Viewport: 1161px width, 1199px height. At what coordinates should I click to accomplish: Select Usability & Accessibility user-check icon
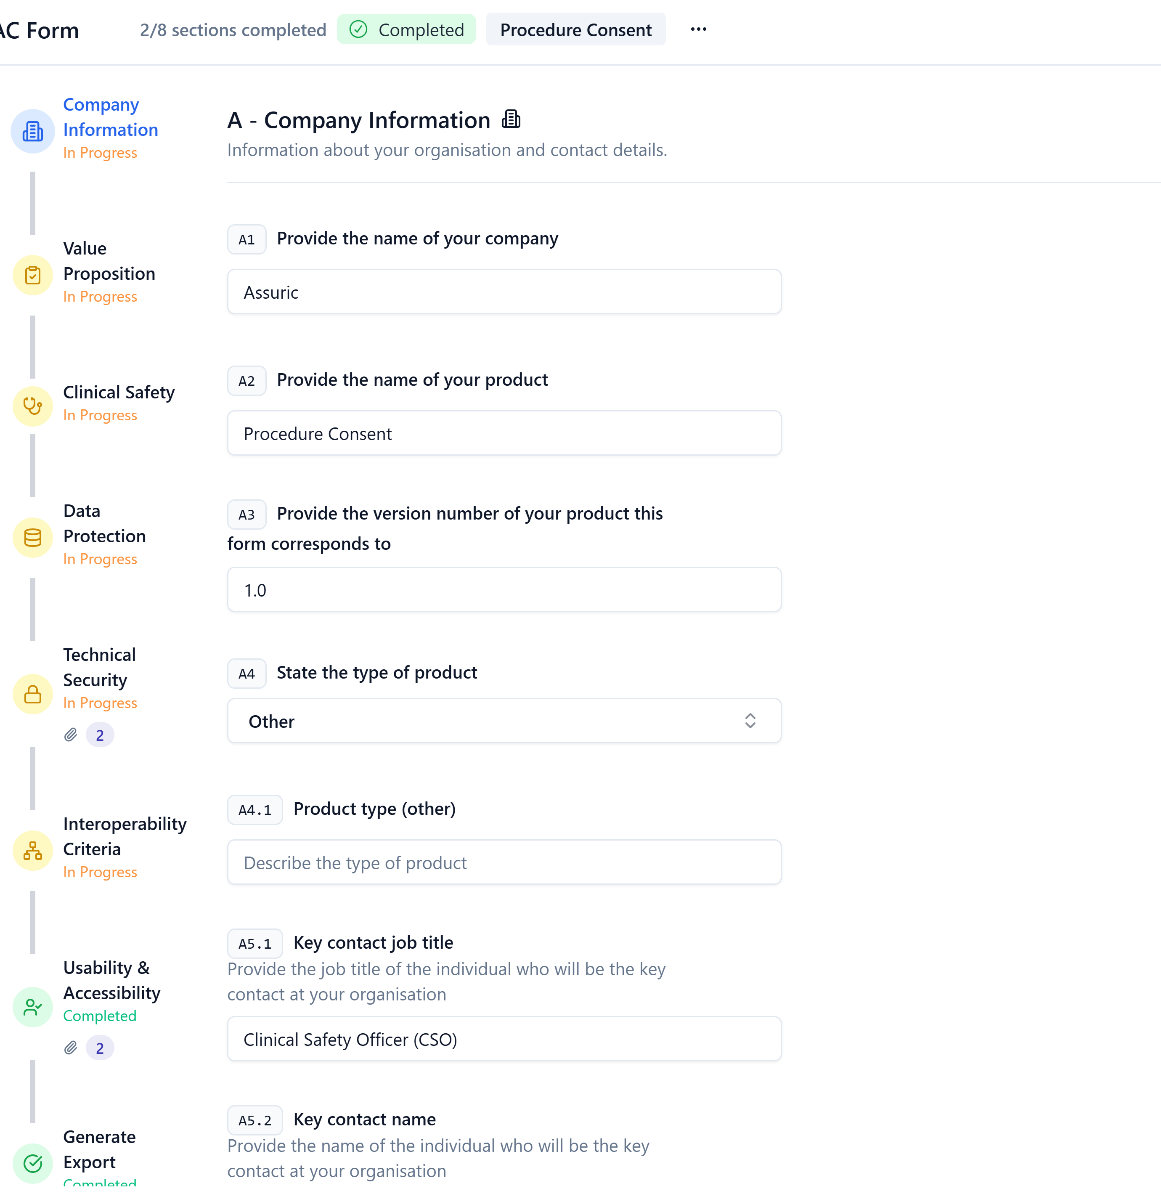point(32,1007)
